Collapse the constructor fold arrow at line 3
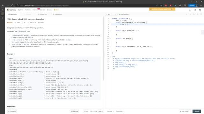Viewport: 204px width, 114px height. (x=110, y=22)
